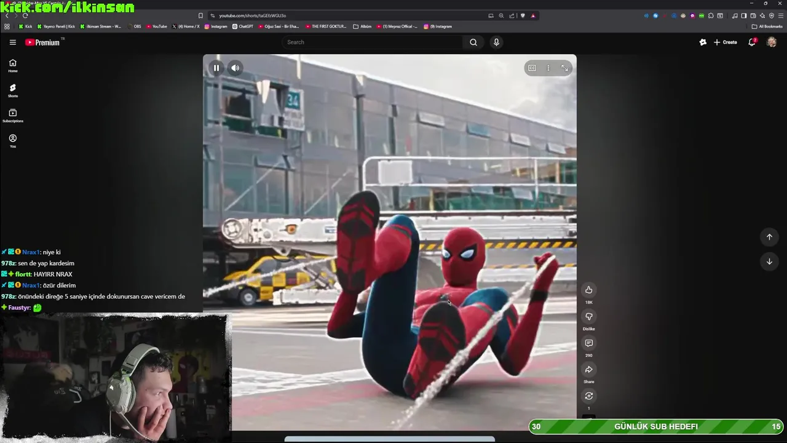The width and height of the screenshot is (787, 443).
Task: Share the Short
Action: [x=588, y=369]
